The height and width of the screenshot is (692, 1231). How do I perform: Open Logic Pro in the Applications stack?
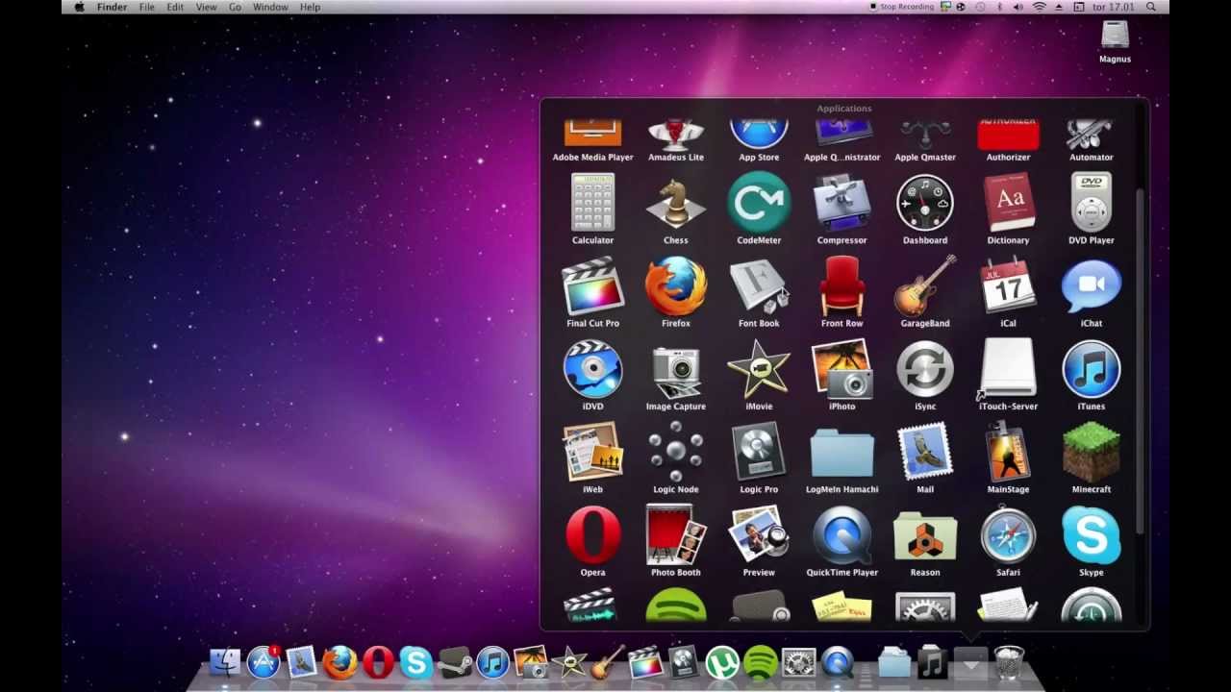[x=759, y=453]
